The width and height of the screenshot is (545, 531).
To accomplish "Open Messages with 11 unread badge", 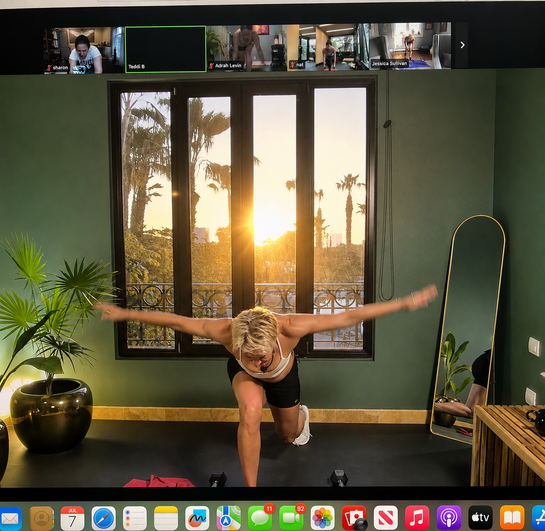I will click(260, 518).
